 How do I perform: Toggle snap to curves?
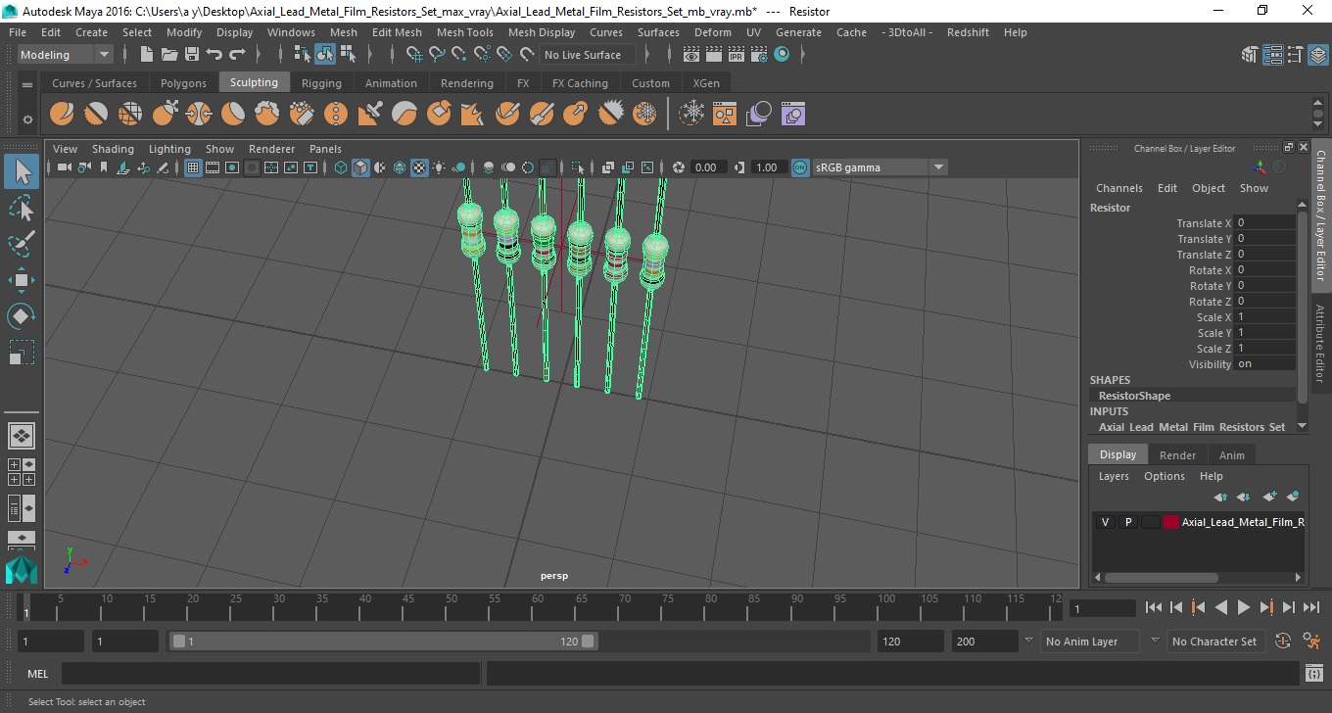tap(438, 55)
